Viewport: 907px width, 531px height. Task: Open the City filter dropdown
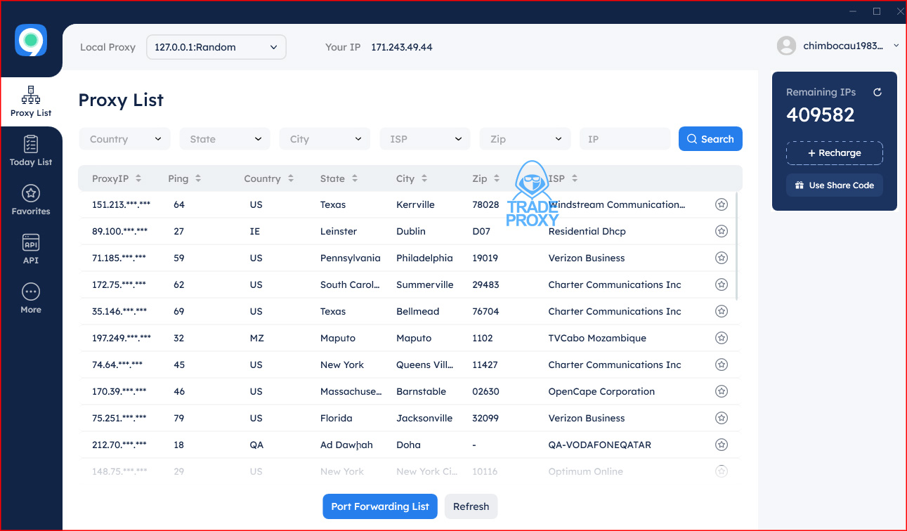click(325, 139)
